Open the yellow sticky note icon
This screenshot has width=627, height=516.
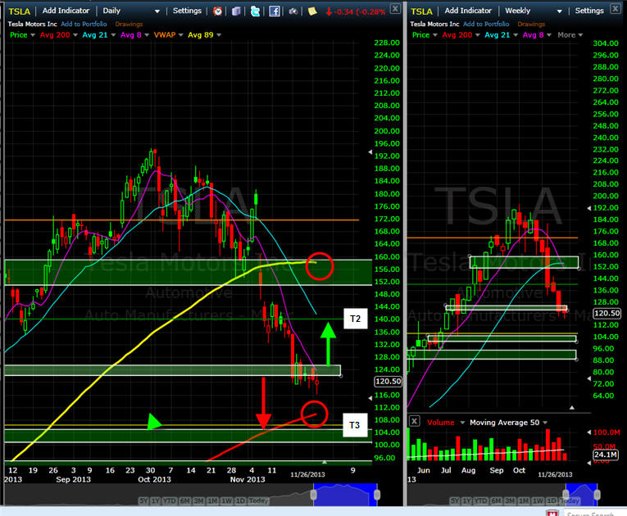click(x=312, y=11)
